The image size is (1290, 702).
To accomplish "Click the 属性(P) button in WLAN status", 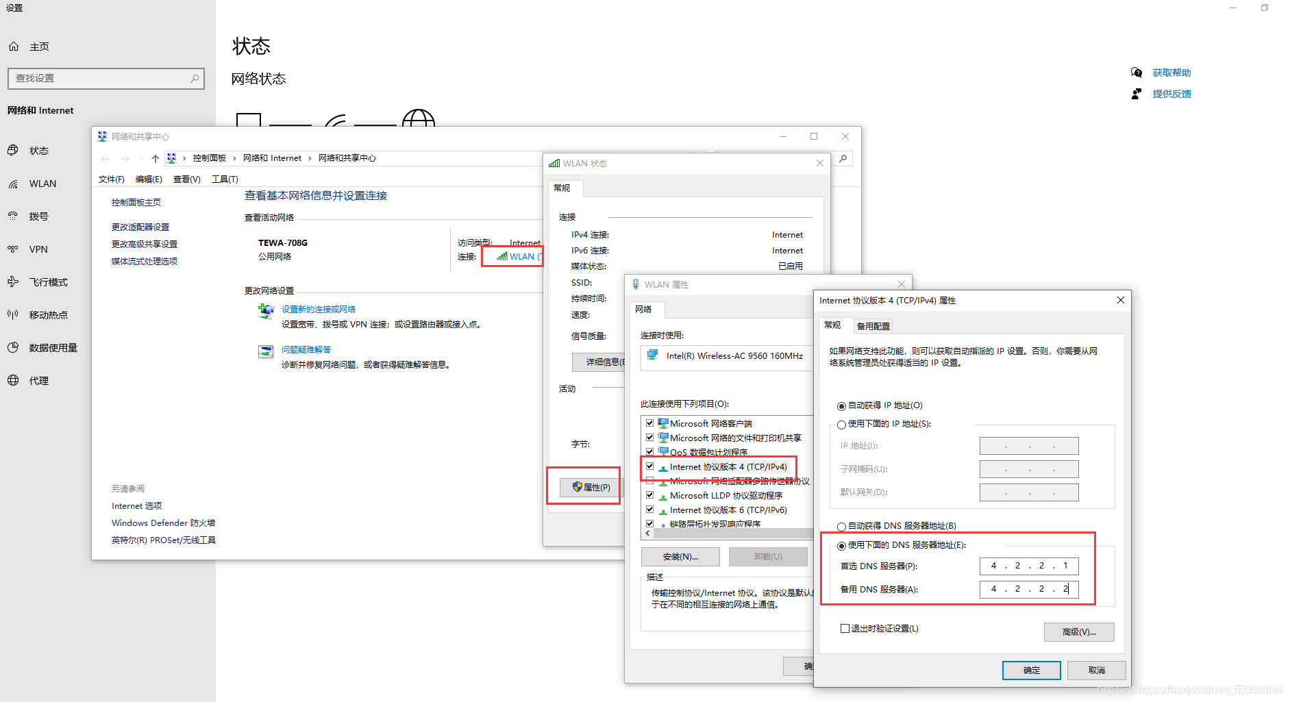I will pyautogui.click(x=591, y=487).
